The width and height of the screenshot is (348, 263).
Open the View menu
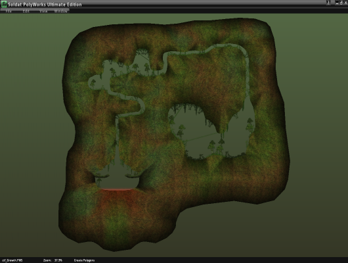coord(43,11)
